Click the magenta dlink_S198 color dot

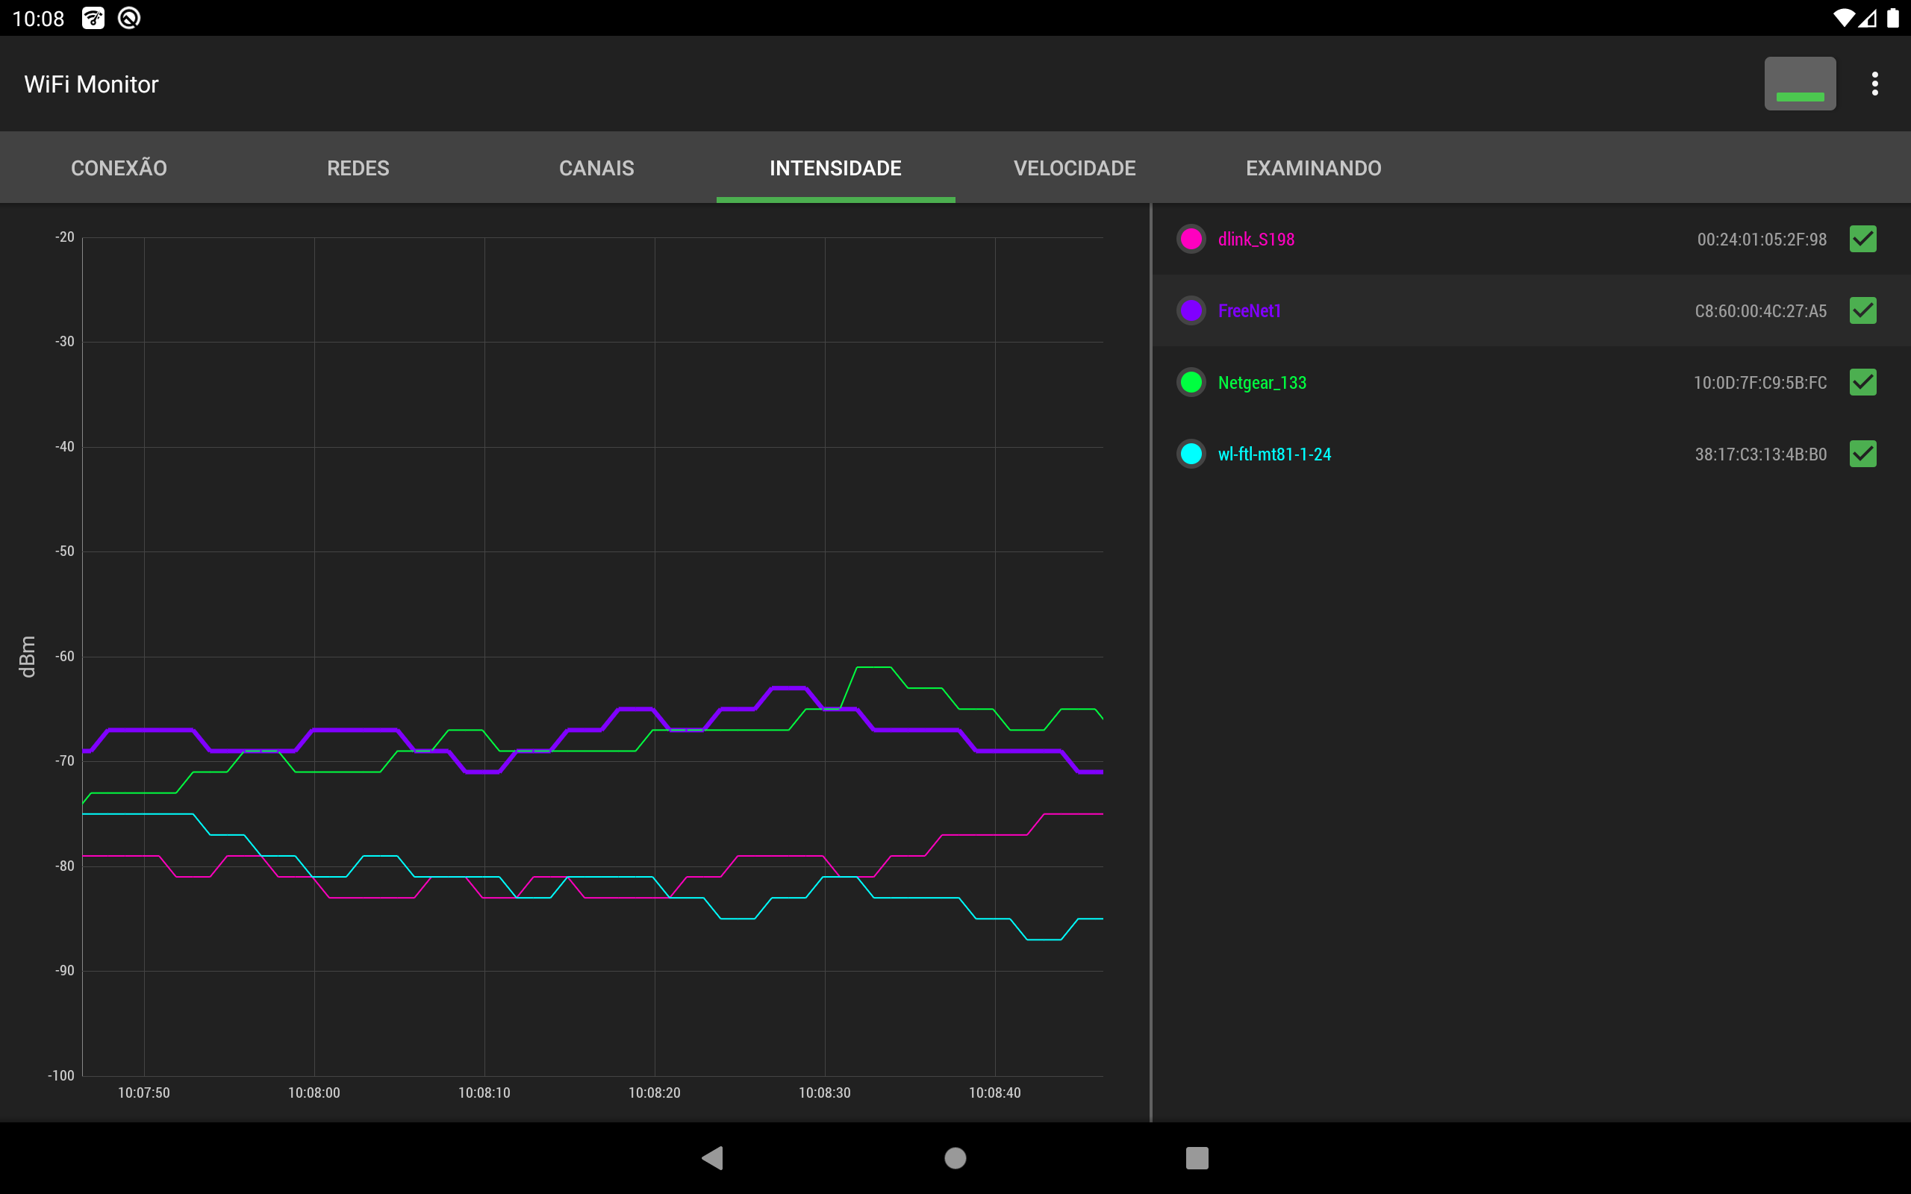click(1191, 239)
